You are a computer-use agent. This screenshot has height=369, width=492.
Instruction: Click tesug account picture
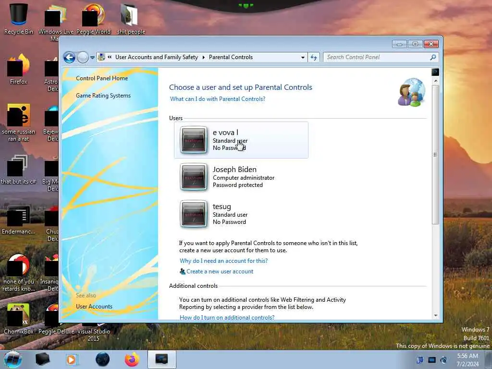(194, 214)
